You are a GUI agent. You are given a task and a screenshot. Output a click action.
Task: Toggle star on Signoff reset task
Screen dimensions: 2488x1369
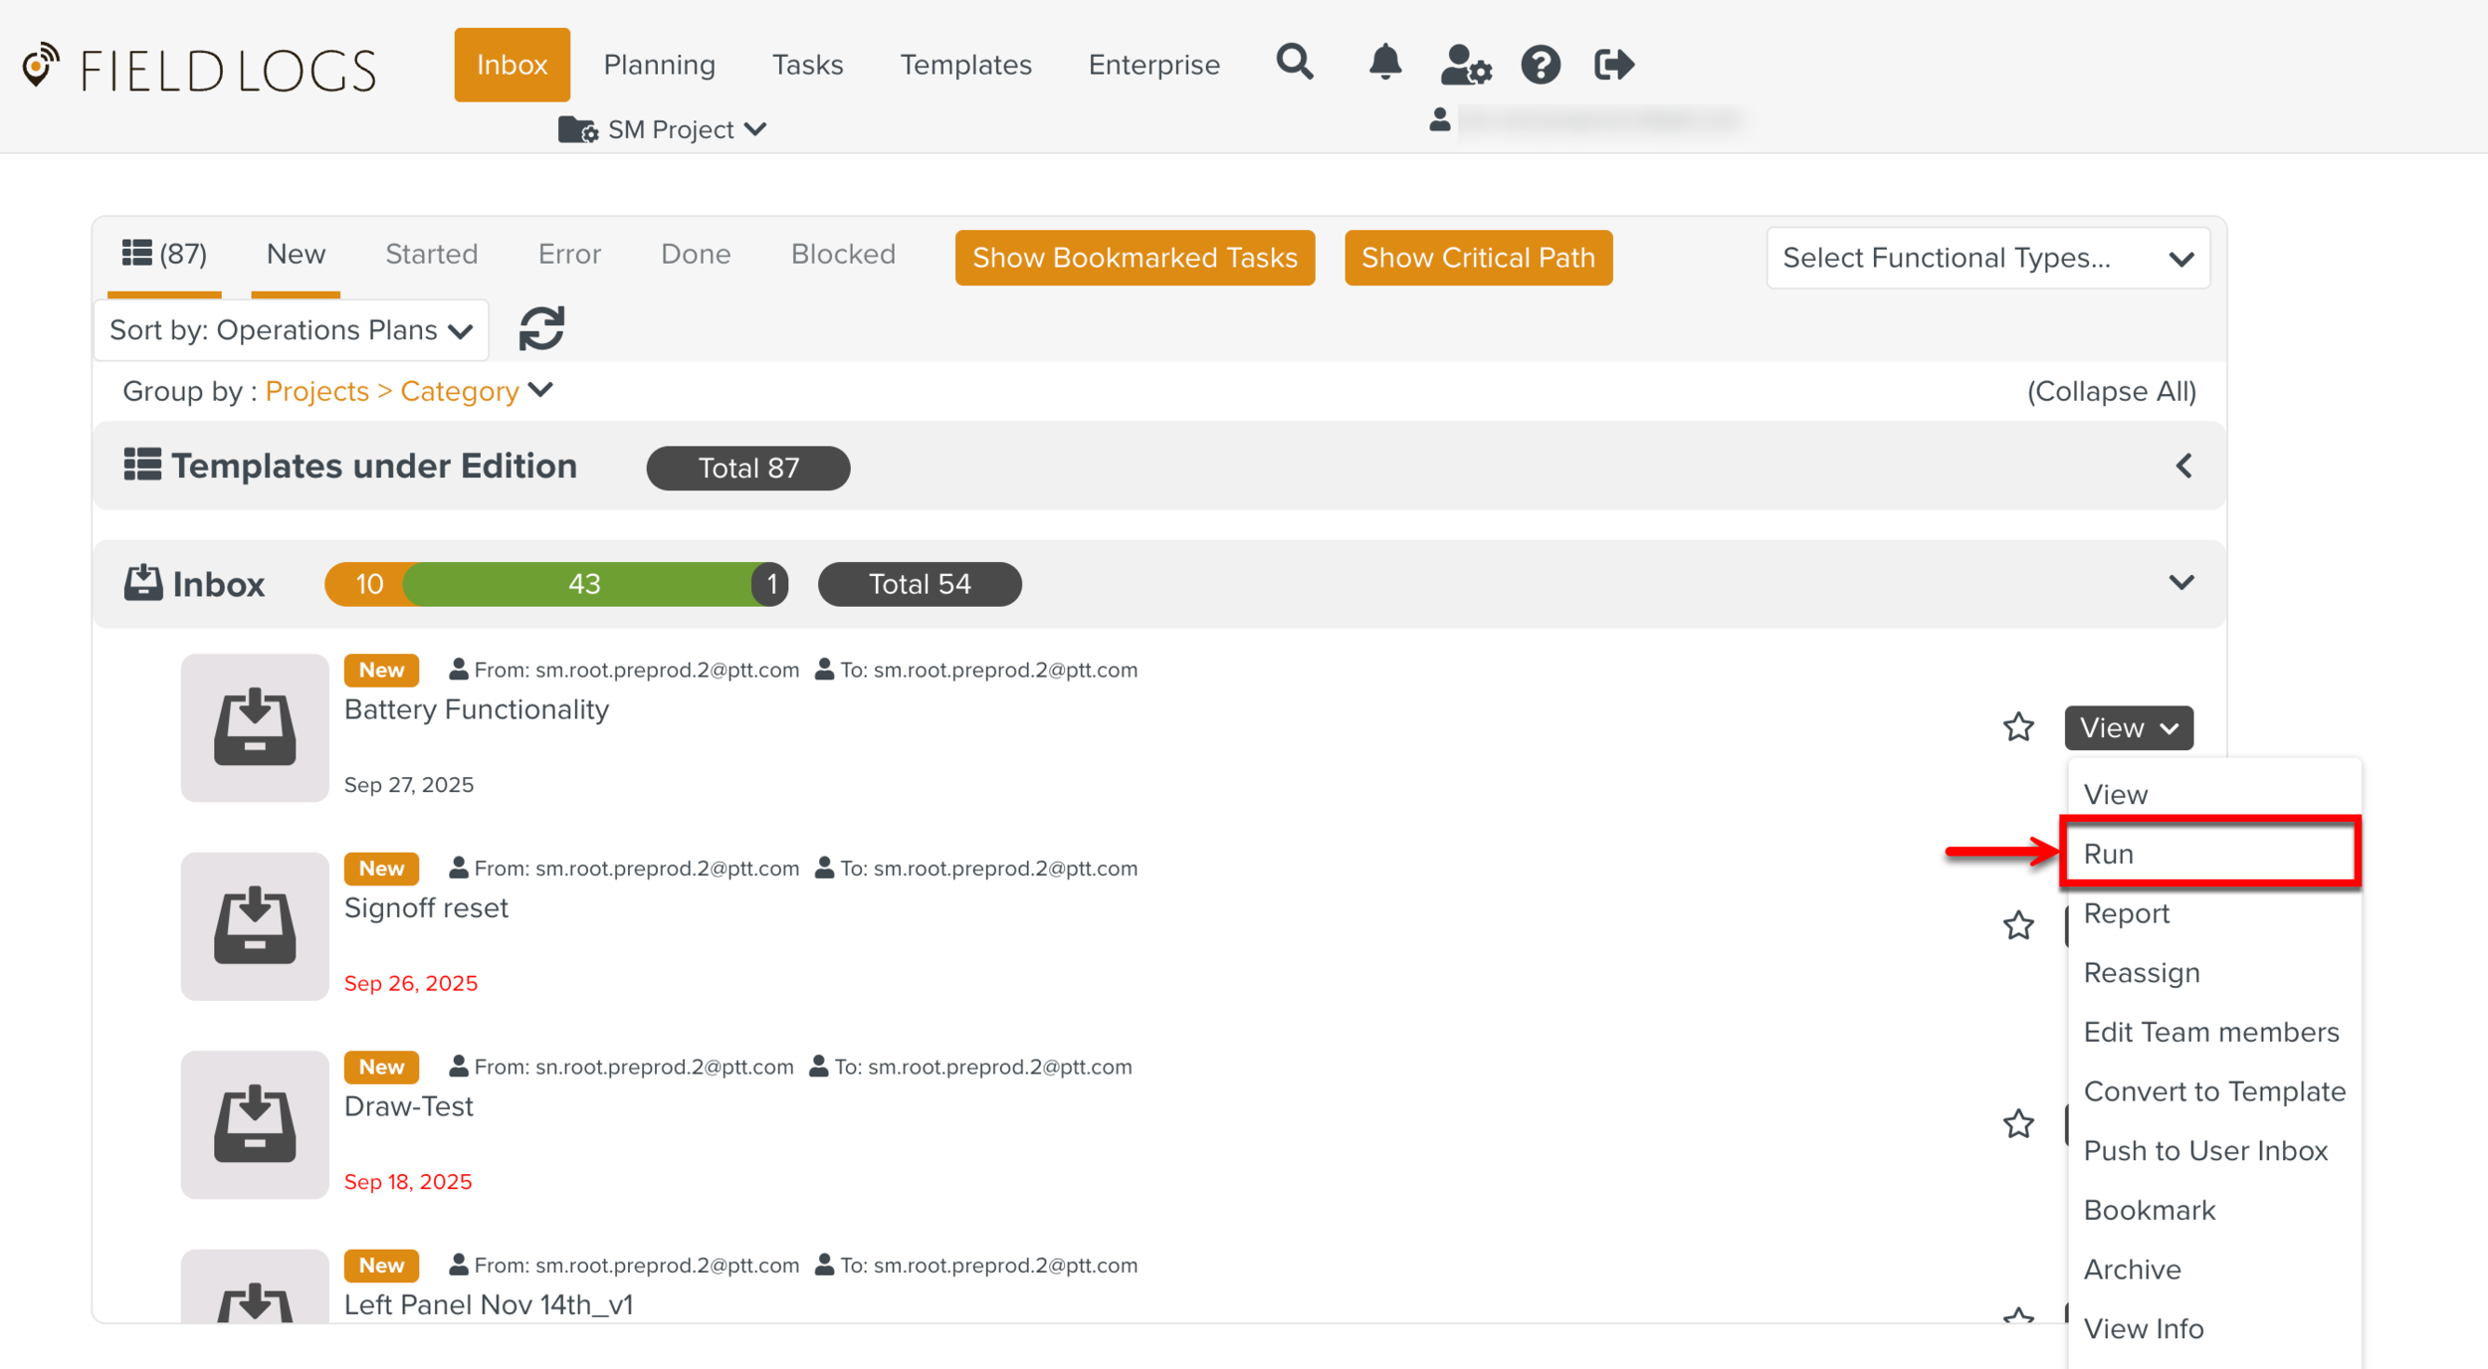point(2017,925)
